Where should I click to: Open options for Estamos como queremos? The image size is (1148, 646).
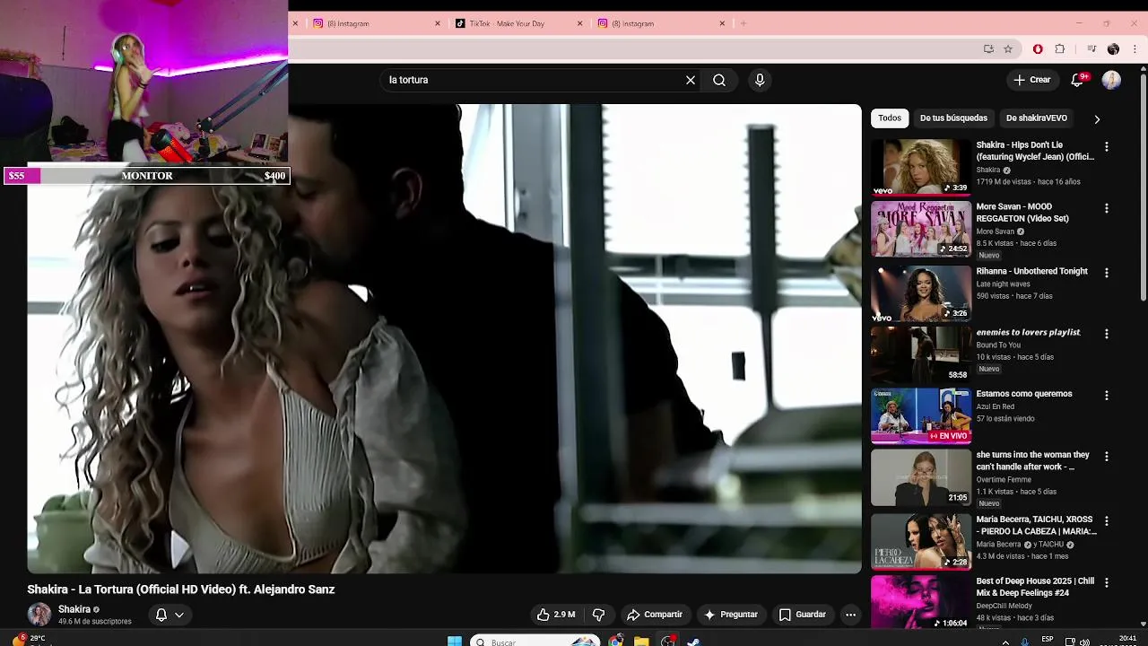tap(1106, 396)
